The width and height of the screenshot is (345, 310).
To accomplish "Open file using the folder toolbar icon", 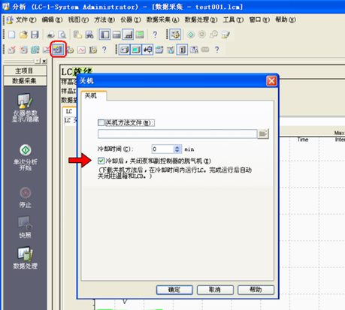I will coord(23,35).
